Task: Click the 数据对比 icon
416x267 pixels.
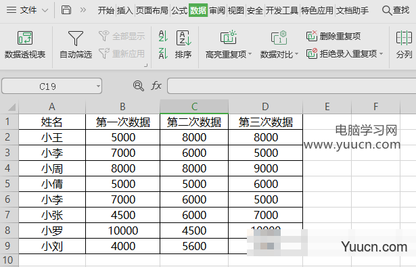Action: point(279,37)
